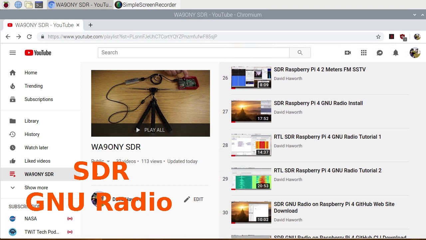
Task: Open SDR Raspberry Pi 4 GNU Radio Install
Action: coord(318,103)
